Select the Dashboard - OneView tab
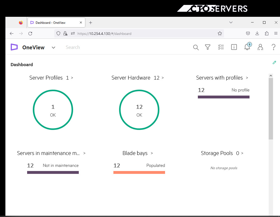280x217 pixels. point(56,22)
